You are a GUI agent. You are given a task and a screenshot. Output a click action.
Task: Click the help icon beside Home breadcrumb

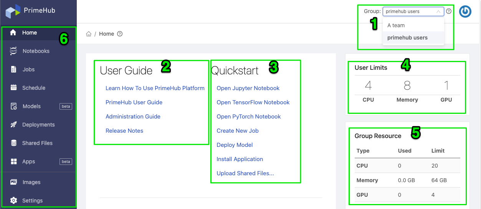click(120, 34)
